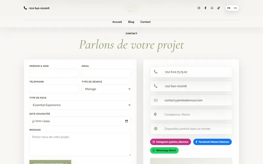Viewport: 263px width, 164px height.
Task: Open the Type de séance dropdown
Action: 106,89
